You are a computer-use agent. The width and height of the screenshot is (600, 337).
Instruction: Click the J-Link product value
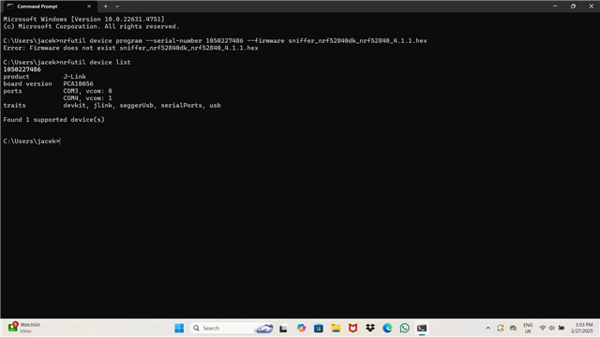click(x=75, y=77)
